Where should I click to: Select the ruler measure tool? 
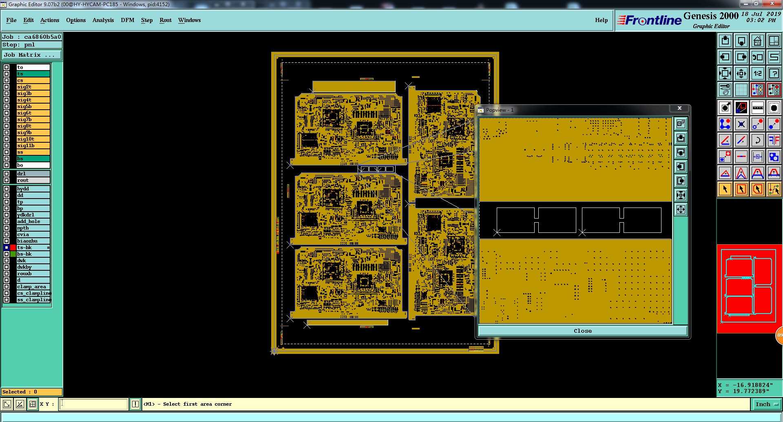click(x=758, y=108)
